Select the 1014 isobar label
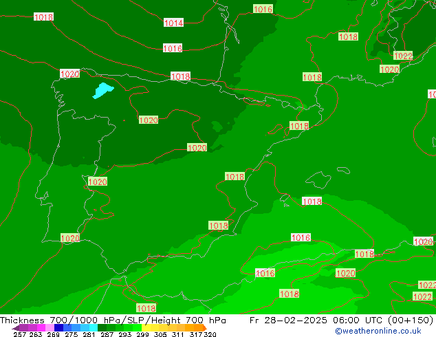This screenshot has width=436, height=337. point(173,23)
